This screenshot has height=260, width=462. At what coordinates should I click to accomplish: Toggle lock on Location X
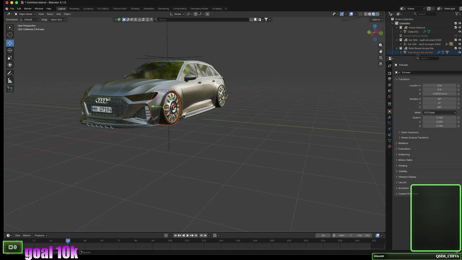pos(458,86)
